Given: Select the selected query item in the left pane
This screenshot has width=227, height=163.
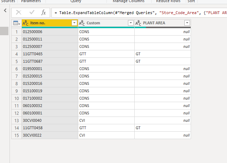Looking at the screenshot, I should click(x=4, y=31).
